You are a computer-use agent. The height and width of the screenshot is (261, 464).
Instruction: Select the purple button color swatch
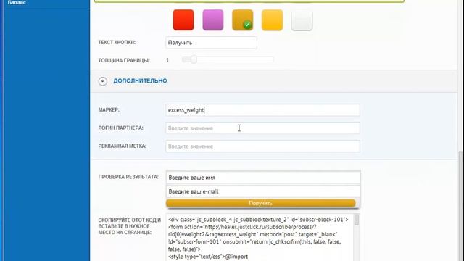(213, 20)
